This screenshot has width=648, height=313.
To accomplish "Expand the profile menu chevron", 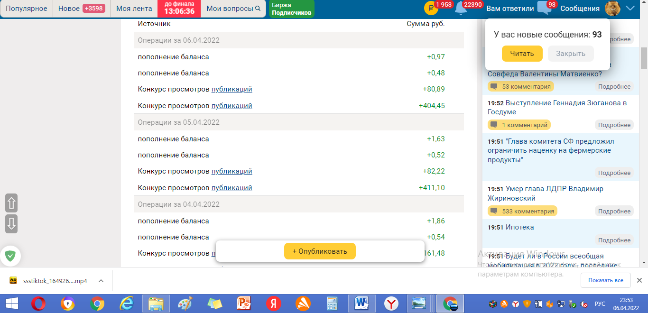I will point(630,9).
